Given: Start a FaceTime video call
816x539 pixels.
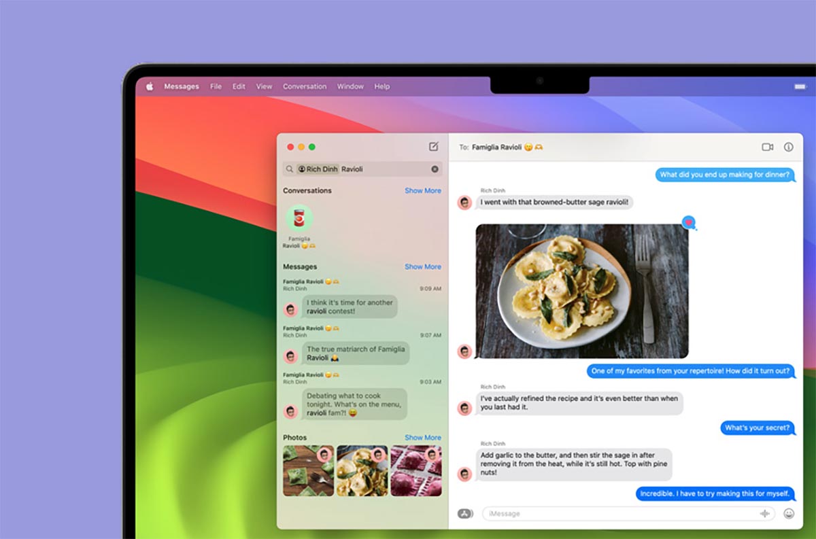Looking at the screenshot, I should point(768,147).
